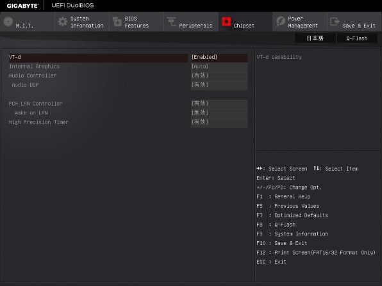The image size is (382, 286).
Task: Open the BIOS Features tab
Action: pyautogui.click(x=137, y=22)
